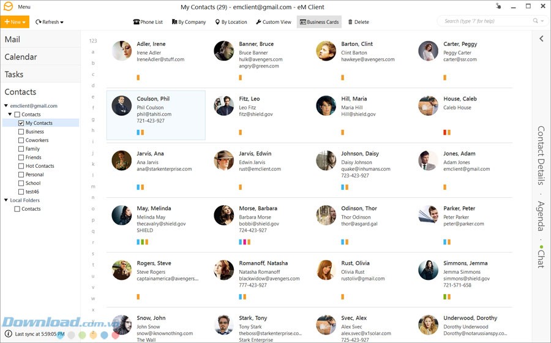Click the search magnifier icon
The width and height of the screenshot is (551, 343).
pyautogui.click(x=535, y=21)
